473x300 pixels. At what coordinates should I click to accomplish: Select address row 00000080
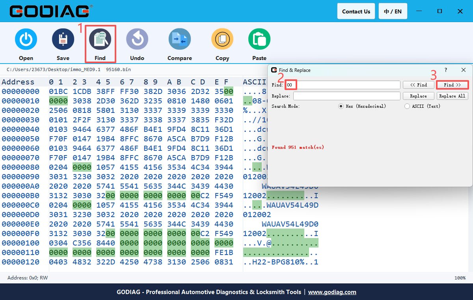point(20,167)
